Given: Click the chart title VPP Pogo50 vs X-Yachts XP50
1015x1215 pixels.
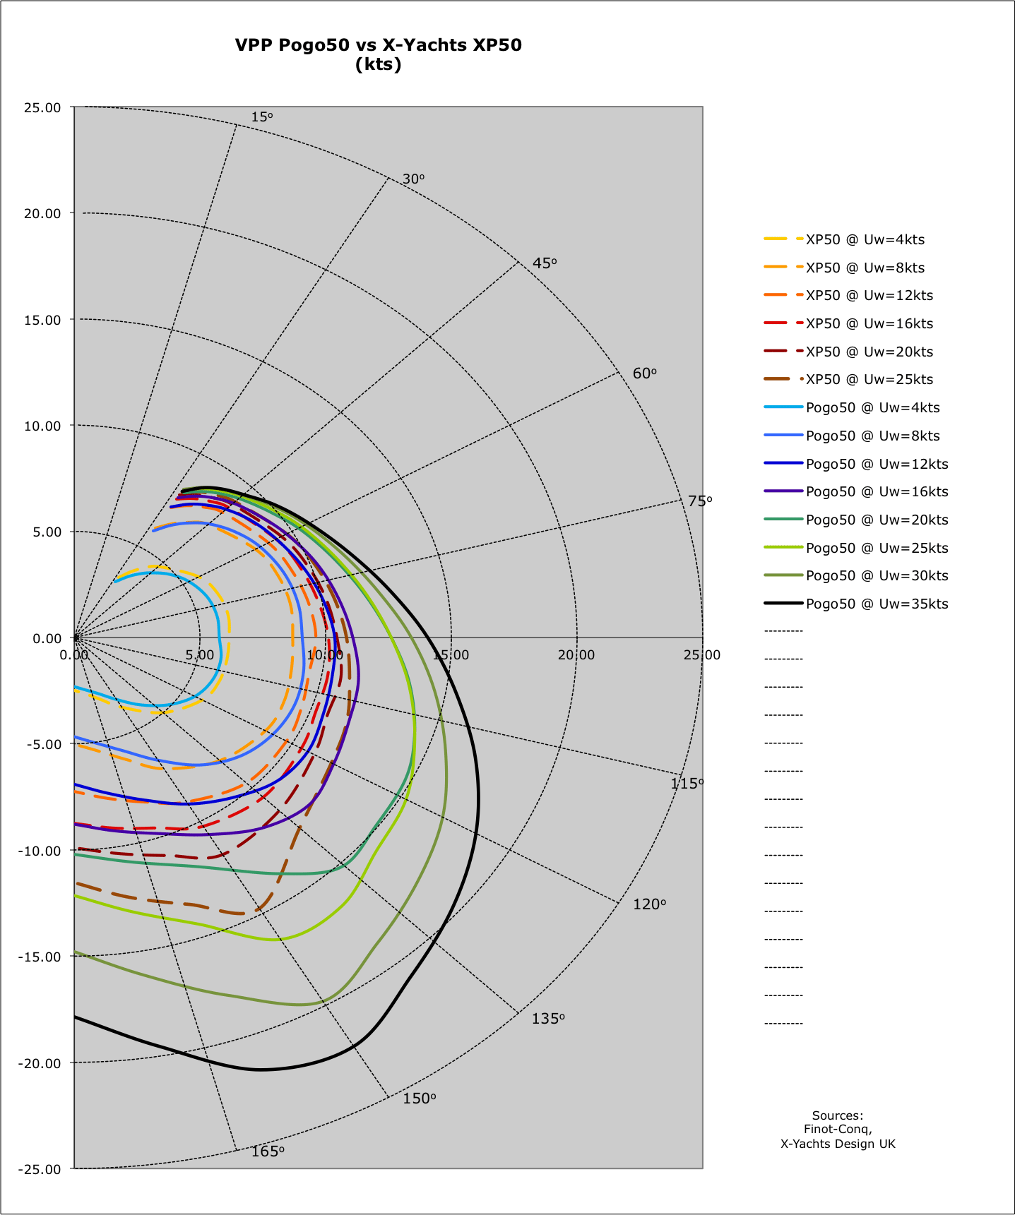Looking at the screenshot, I should click(379, 45).
